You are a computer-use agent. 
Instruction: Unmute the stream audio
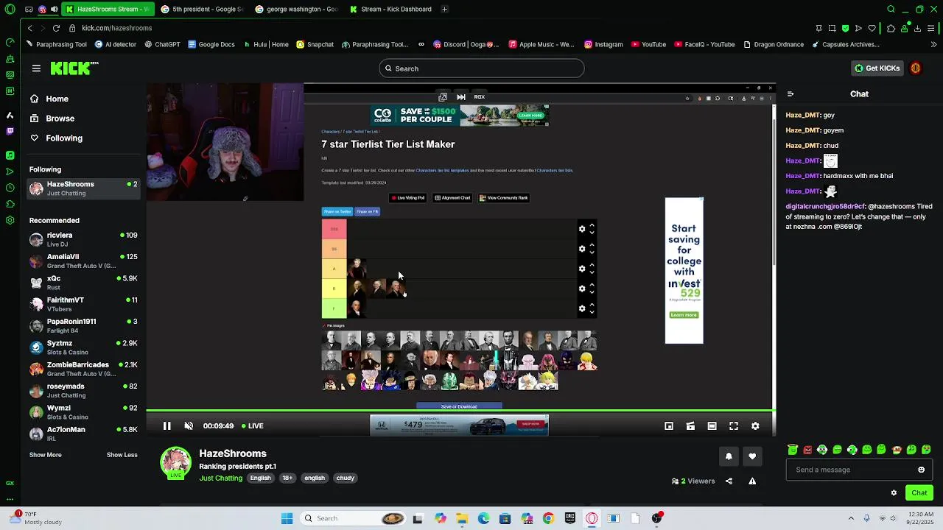tap(189, 425)
